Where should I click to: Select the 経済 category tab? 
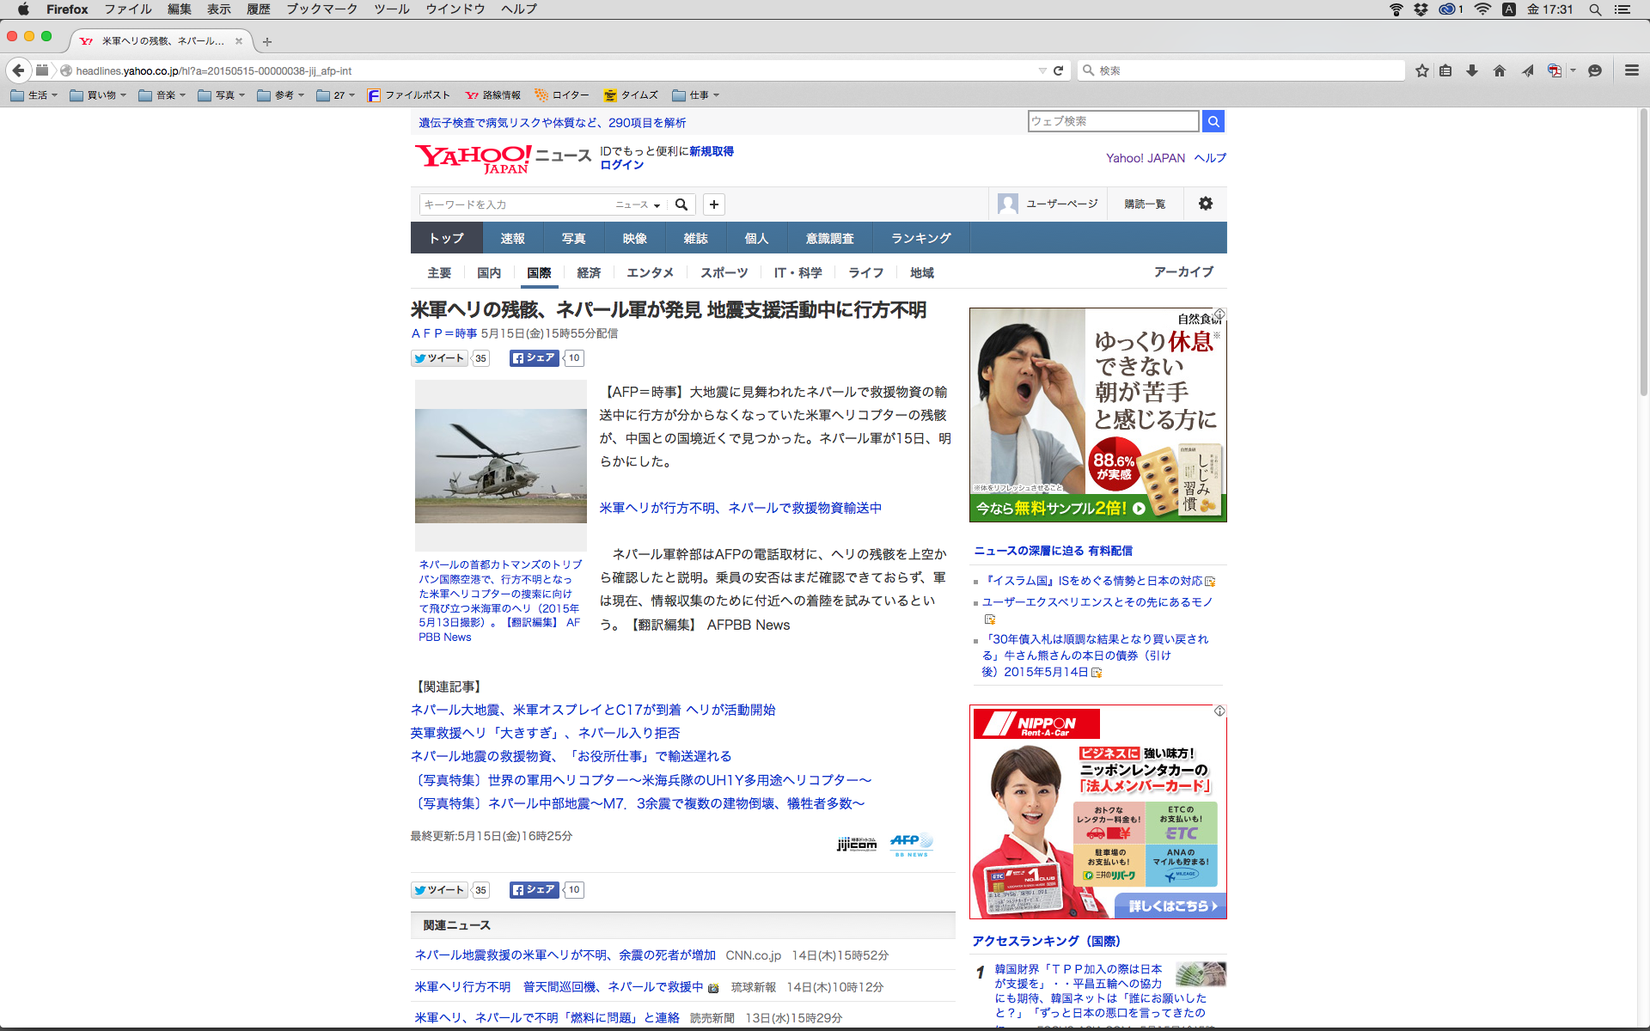coord(589,272)
